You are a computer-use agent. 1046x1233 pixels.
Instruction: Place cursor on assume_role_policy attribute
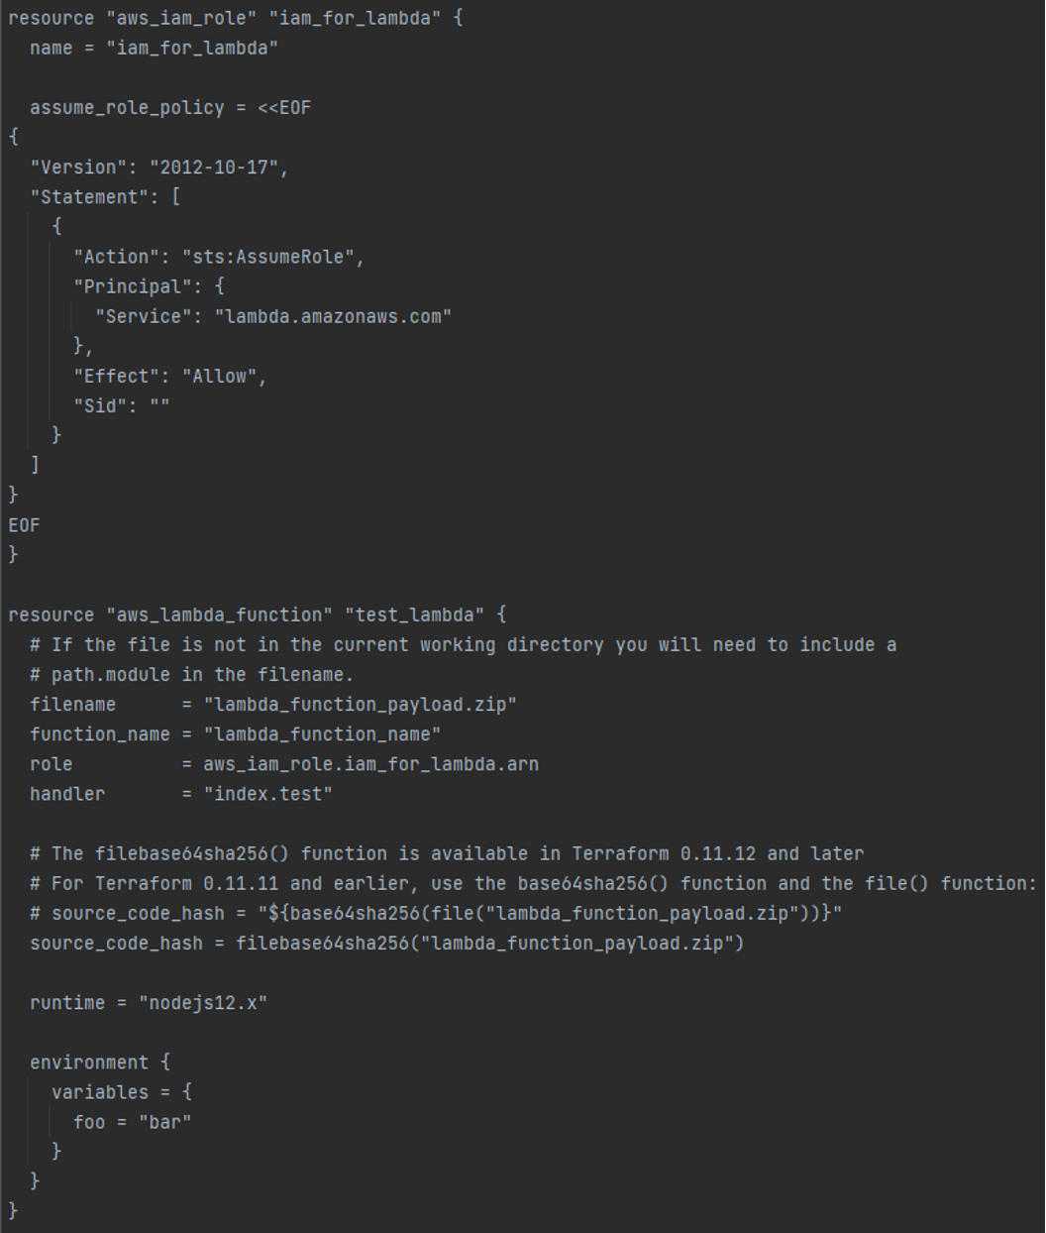pyautogui.click(x=127, y=107)
